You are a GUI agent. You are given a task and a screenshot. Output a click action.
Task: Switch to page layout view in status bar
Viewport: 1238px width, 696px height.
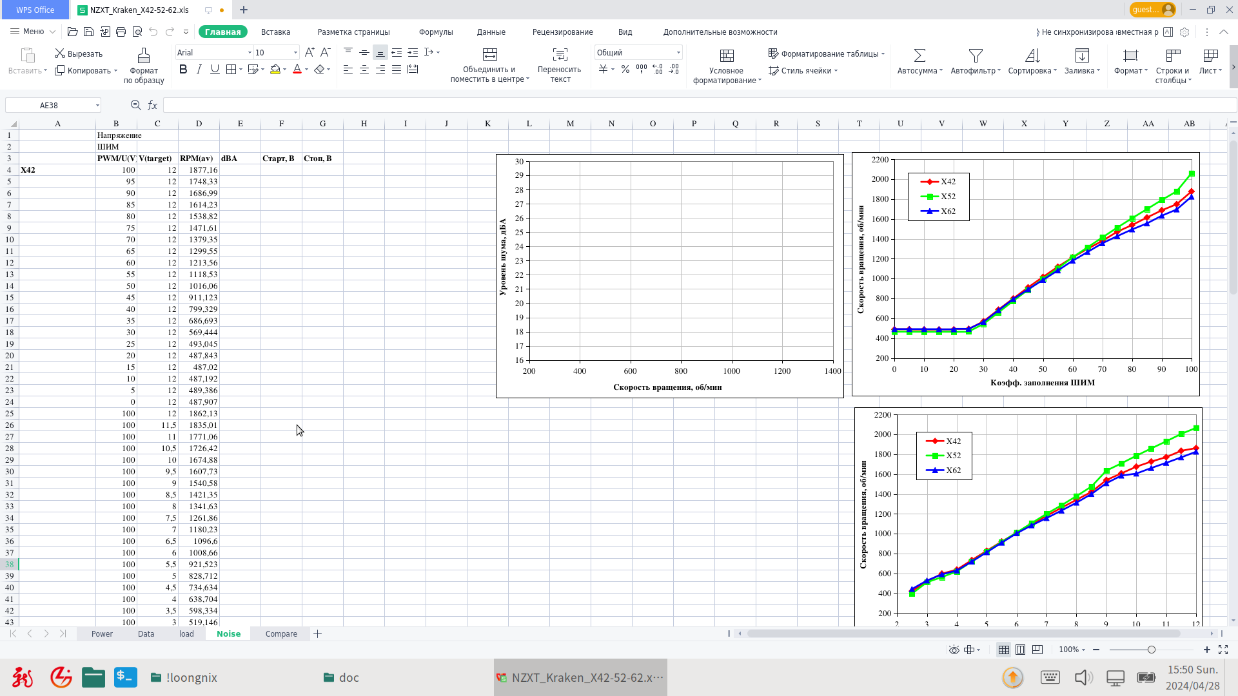[x=1020, y=650]
